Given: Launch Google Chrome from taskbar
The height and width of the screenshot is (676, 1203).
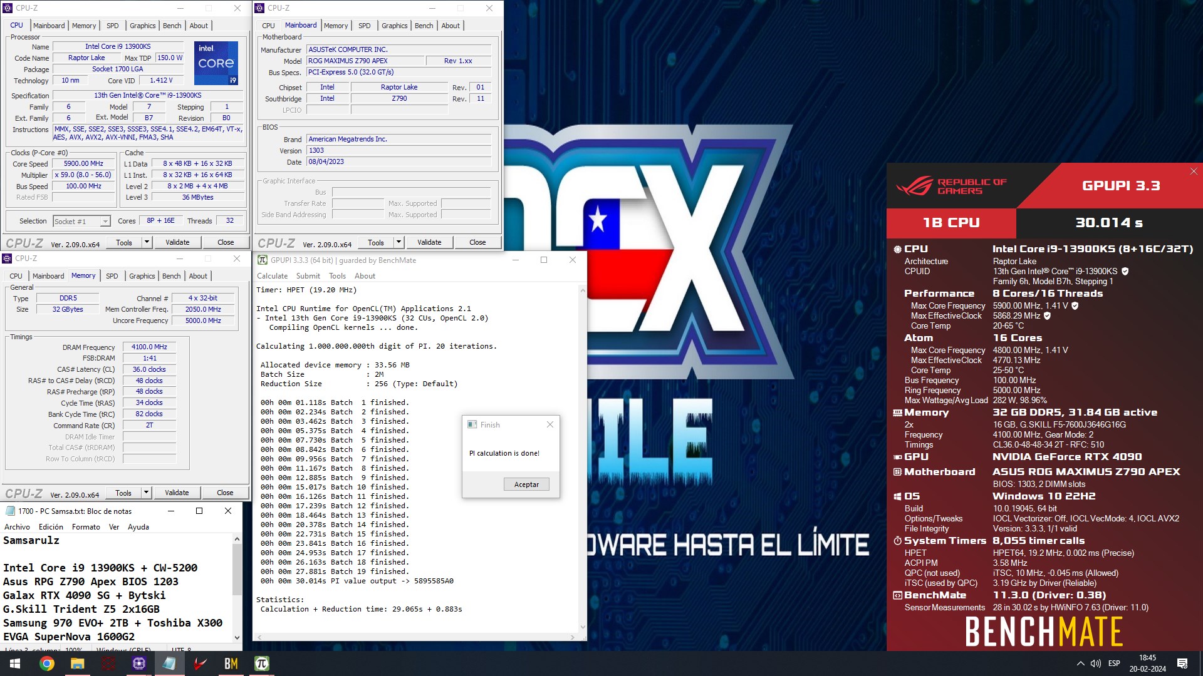Looking at the screenshot, I should point(47,663).
